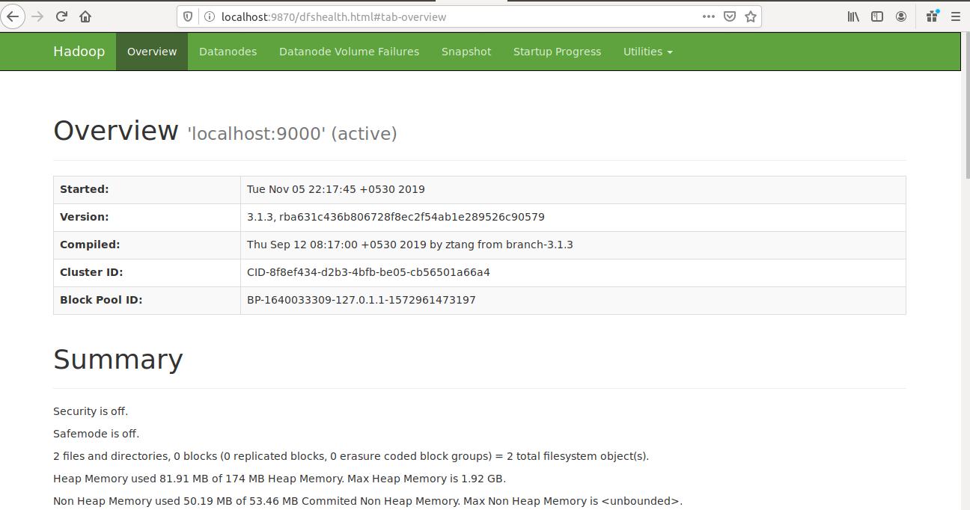970x510 pixels.
Task: Click the 'Started:' row label
Action: click(x=85, y=189)
